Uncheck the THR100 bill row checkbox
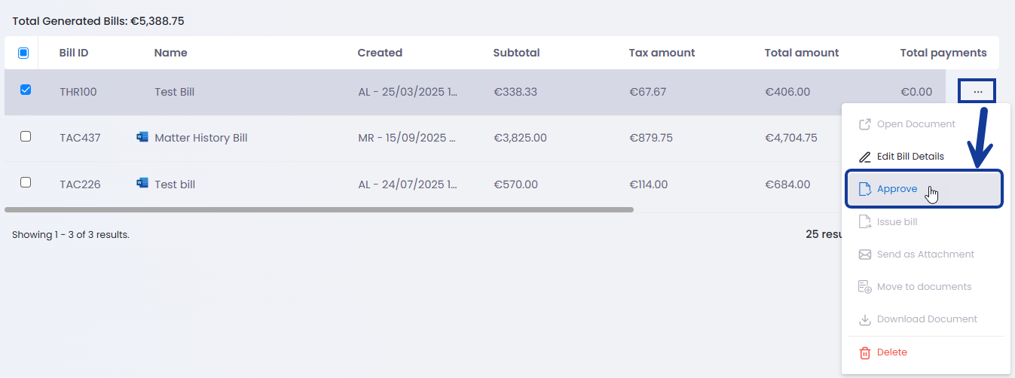 (26, 90)
